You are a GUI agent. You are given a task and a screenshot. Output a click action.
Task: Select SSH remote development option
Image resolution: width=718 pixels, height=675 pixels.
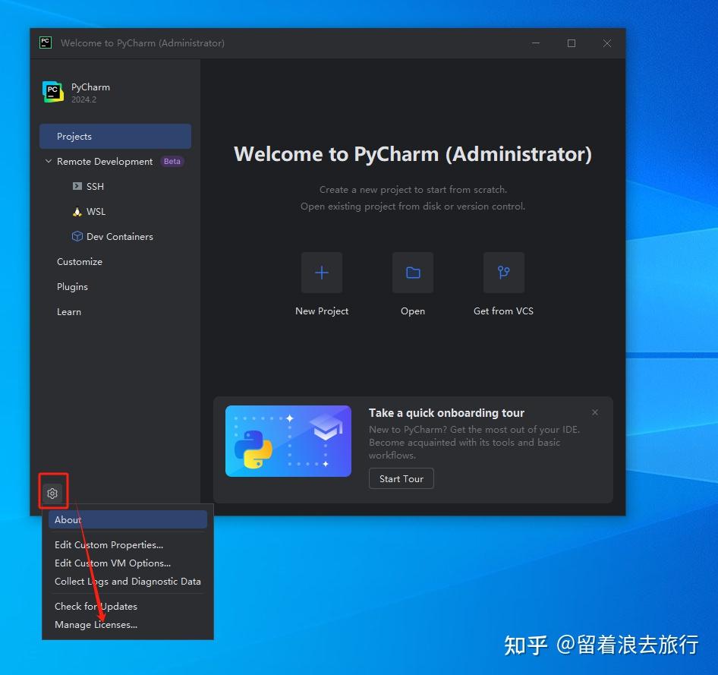coord(94,186)
